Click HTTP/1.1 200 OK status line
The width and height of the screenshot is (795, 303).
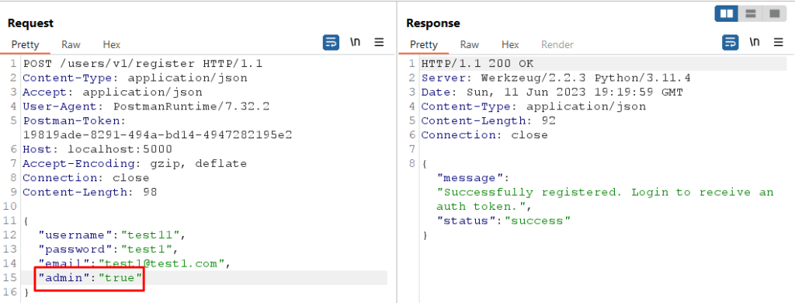coord(477,64)
